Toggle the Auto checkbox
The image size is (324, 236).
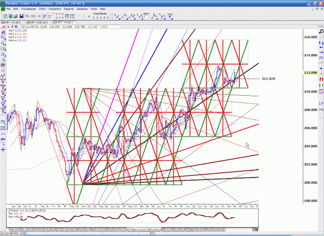click(x=146, y=17)
